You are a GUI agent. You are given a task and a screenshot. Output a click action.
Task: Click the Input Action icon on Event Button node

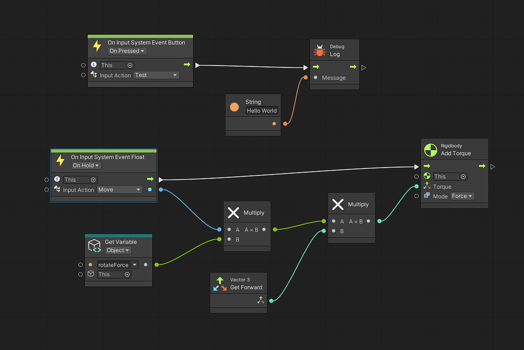(x=94, y=75)
